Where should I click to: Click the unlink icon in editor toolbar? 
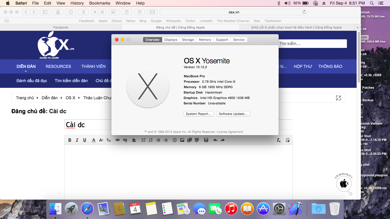[125, 140]
